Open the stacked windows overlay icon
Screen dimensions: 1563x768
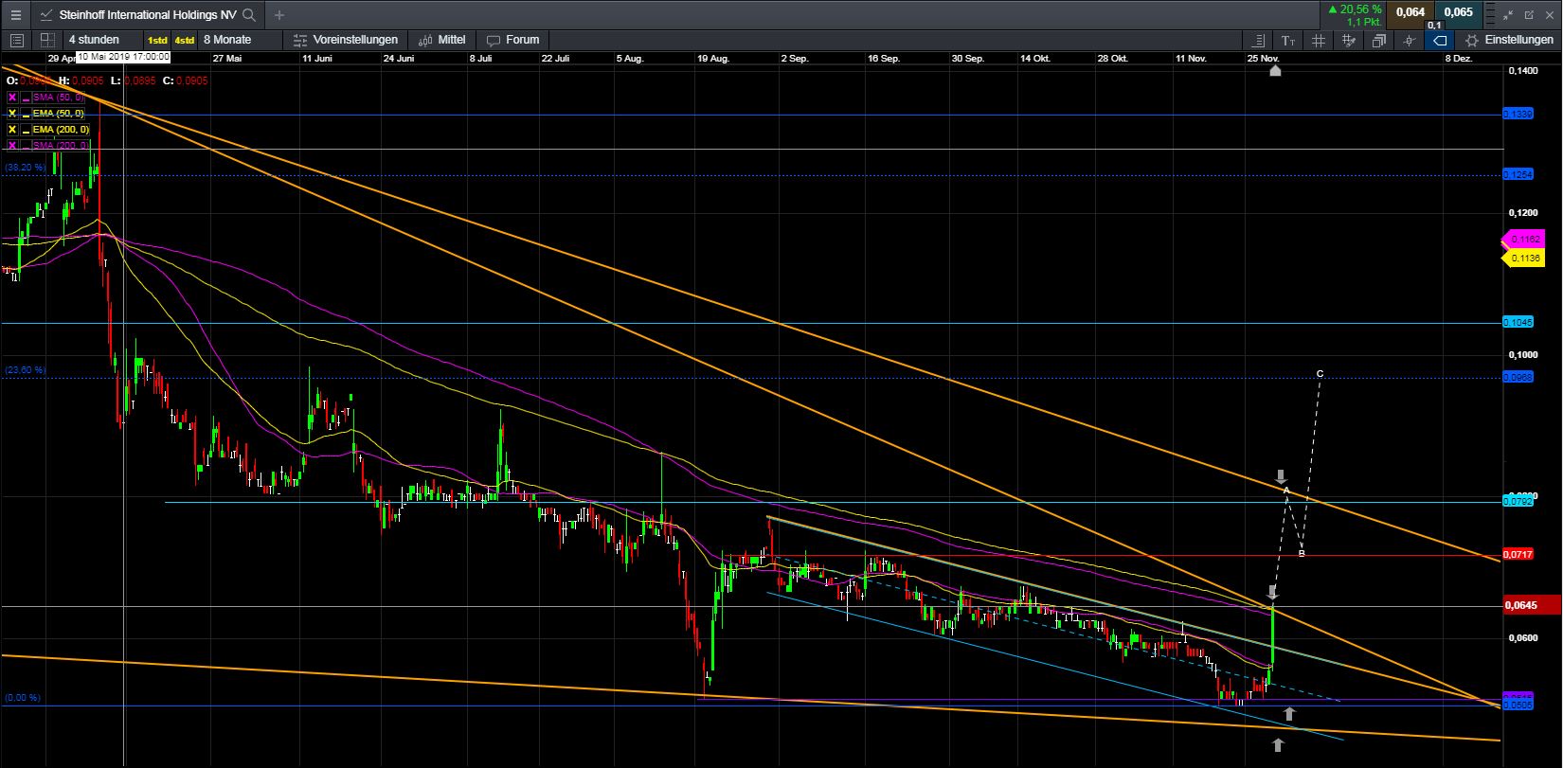1379,41
